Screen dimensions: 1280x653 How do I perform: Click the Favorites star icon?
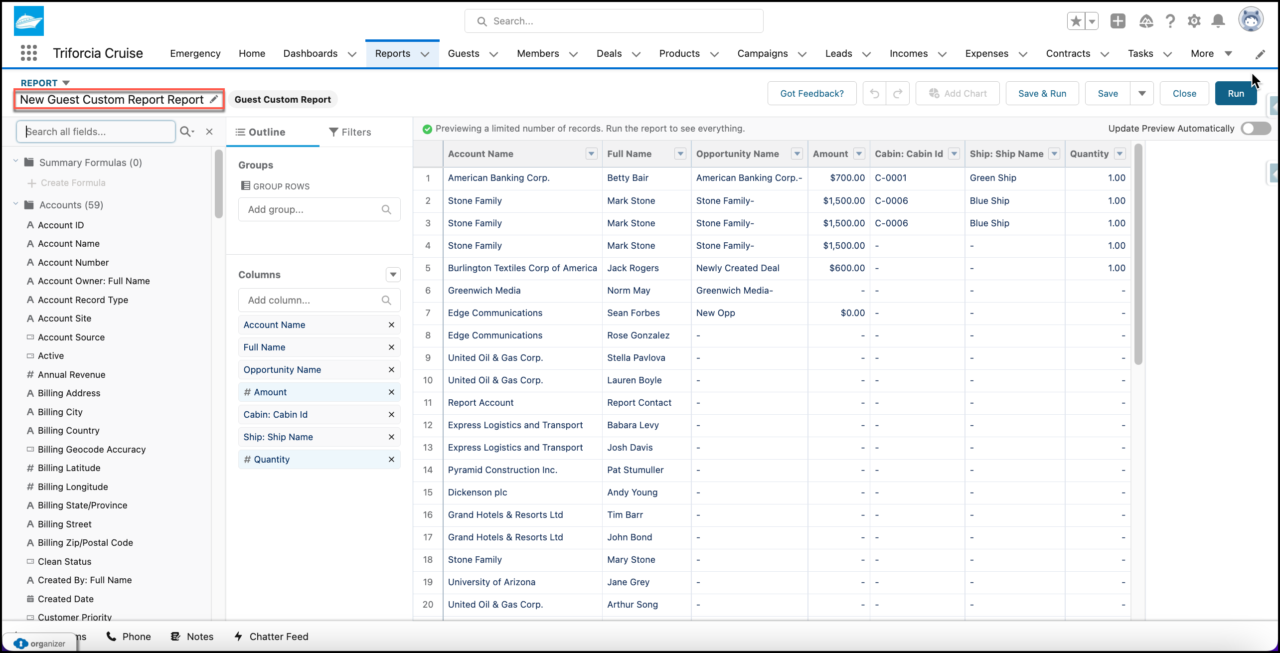tap(1076, 21)
